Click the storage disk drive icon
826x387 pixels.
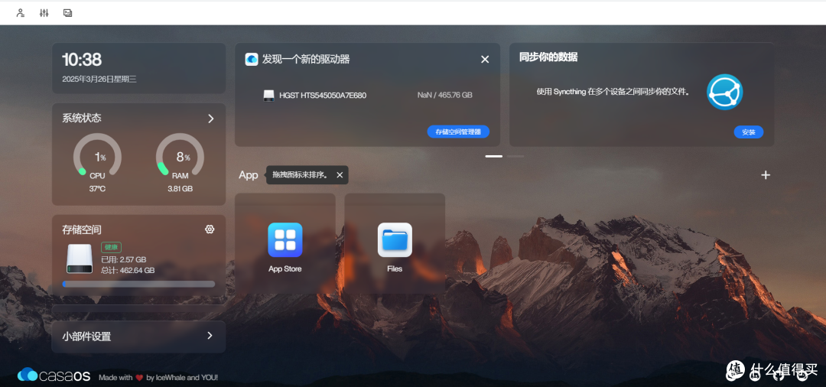click(x=80, y=259)
